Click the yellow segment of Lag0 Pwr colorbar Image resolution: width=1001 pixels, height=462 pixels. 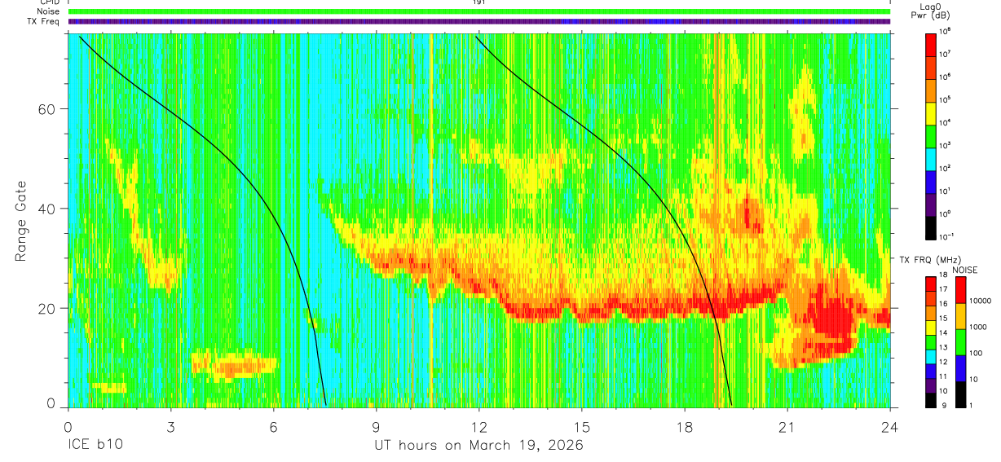point(931,112)
